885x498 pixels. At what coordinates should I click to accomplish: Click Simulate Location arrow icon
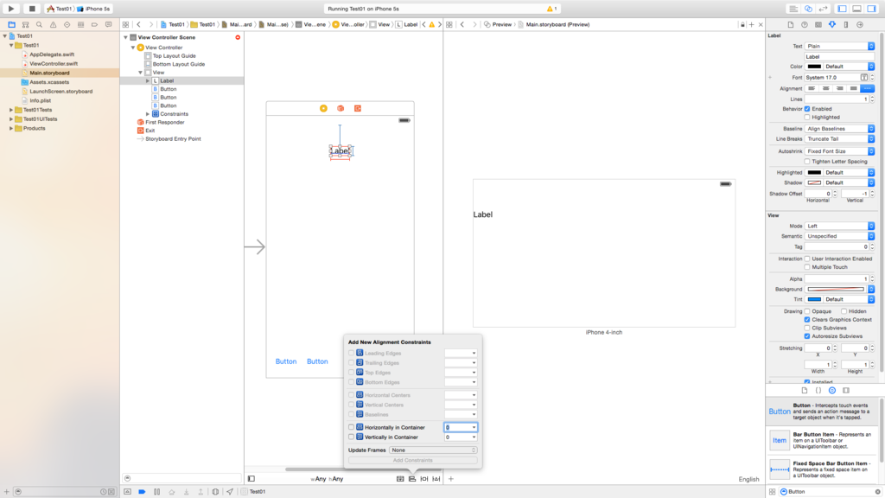click(230, 492)
